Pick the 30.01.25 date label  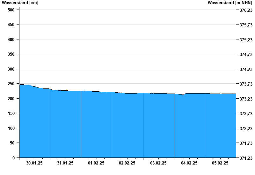coord(34,163)
